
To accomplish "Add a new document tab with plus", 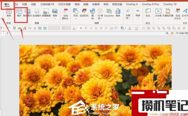I will tap(8, 33).
